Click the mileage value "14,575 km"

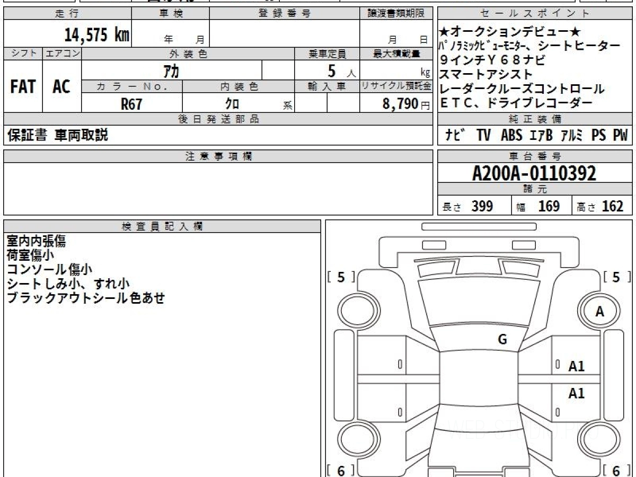(97, 35)
